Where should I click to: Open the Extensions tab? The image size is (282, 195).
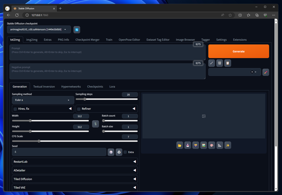coord(240,40)
